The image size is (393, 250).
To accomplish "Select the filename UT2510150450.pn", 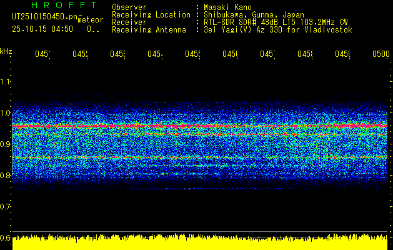I will (45, 17).
